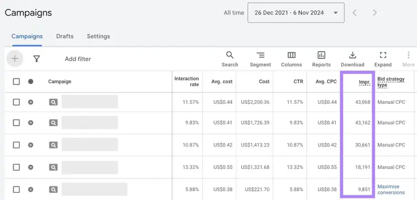Sort by Cost column header
This screenshot has height=200, width=417.
click(x=264, y=81)
